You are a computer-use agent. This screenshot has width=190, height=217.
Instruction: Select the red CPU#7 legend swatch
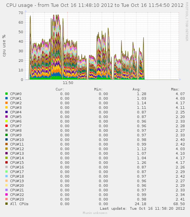tap(6, 126)
